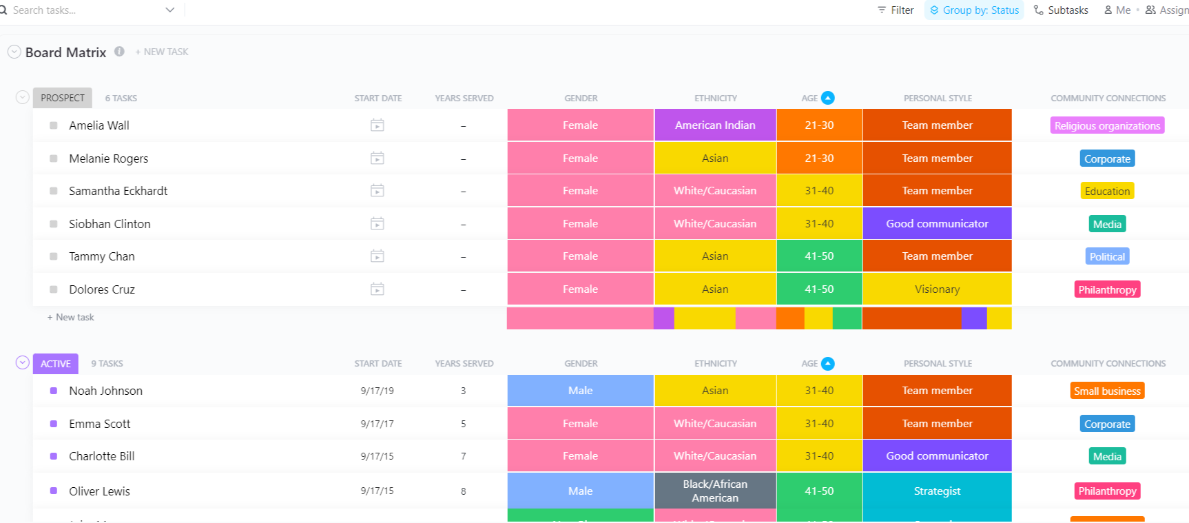The height and width of the screenshot is (523, 1189).
Task: Set start date for Melanie Rogers
Action: pos(378,158)
